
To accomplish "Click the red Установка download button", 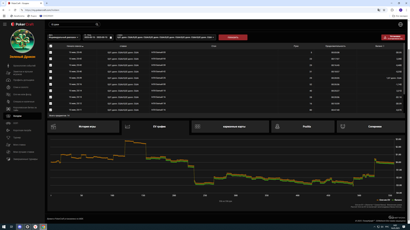I will 393,37.
